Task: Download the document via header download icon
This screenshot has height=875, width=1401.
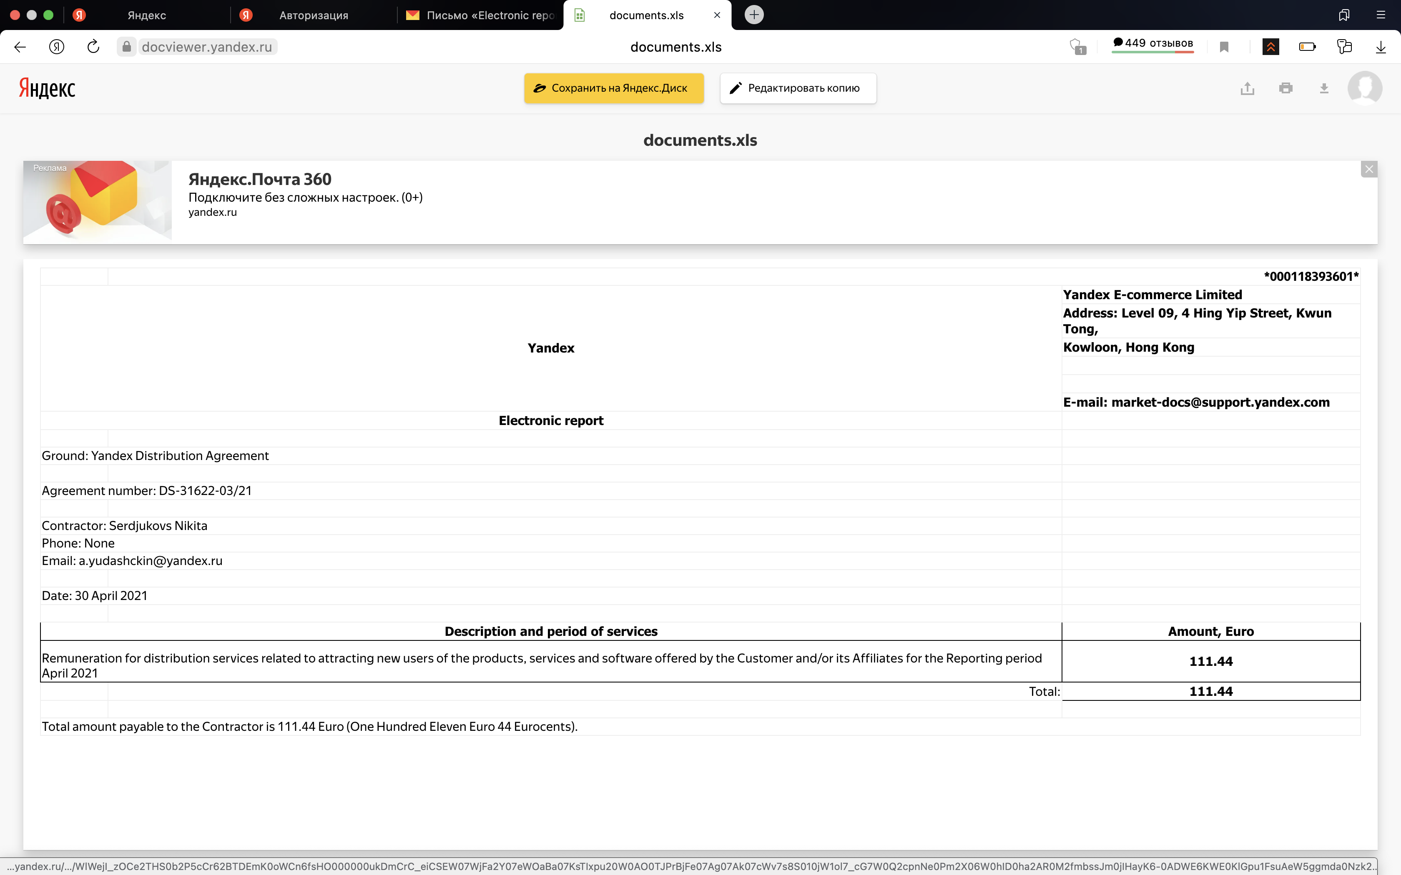Action: (1324, 88)
